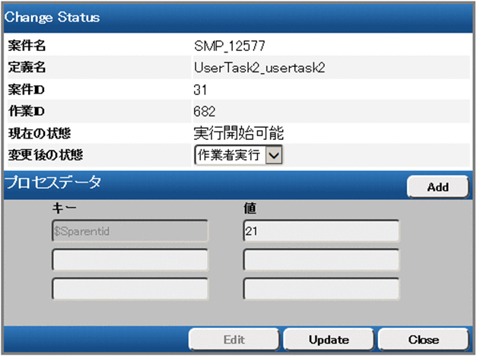This screenshot has height=356, width=477.
Task: Click the 実行開始可能 current status text
Action: point(239,133)
